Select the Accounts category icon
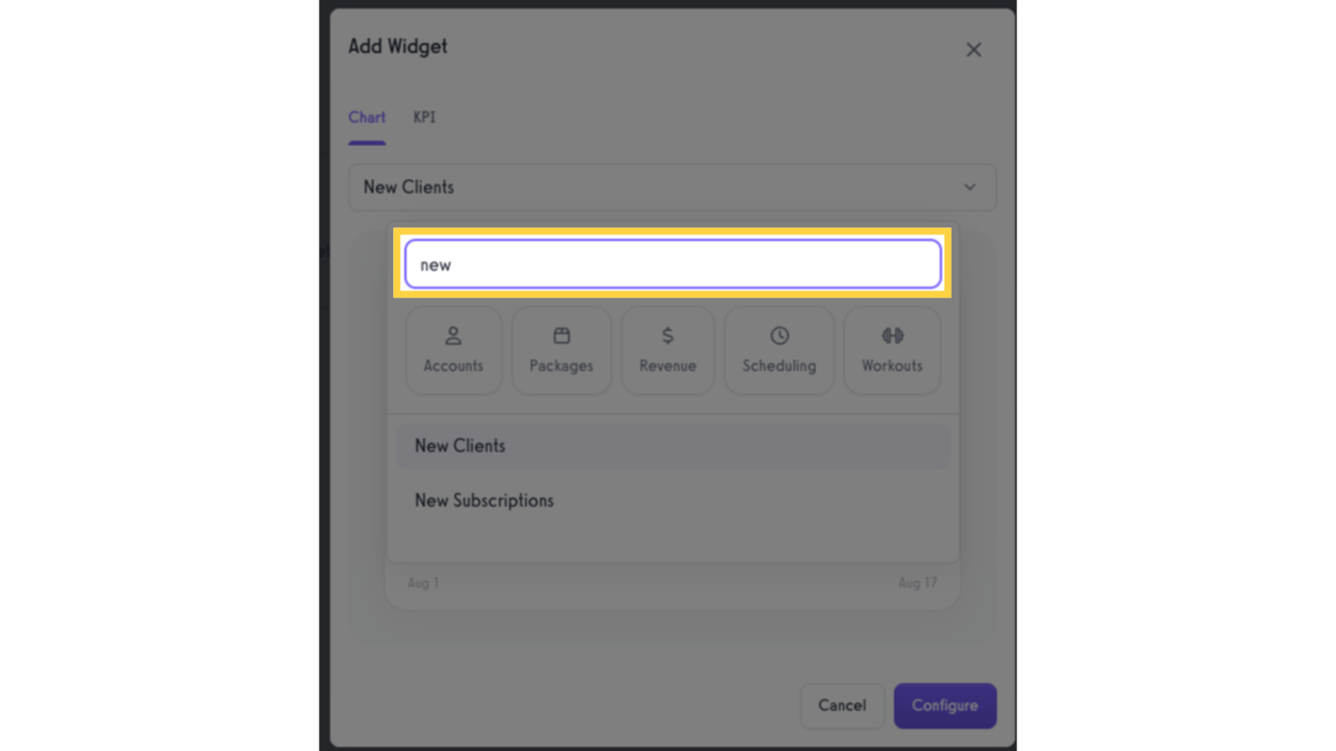This screenshot has width=1336, height=751. pos(453,350)
